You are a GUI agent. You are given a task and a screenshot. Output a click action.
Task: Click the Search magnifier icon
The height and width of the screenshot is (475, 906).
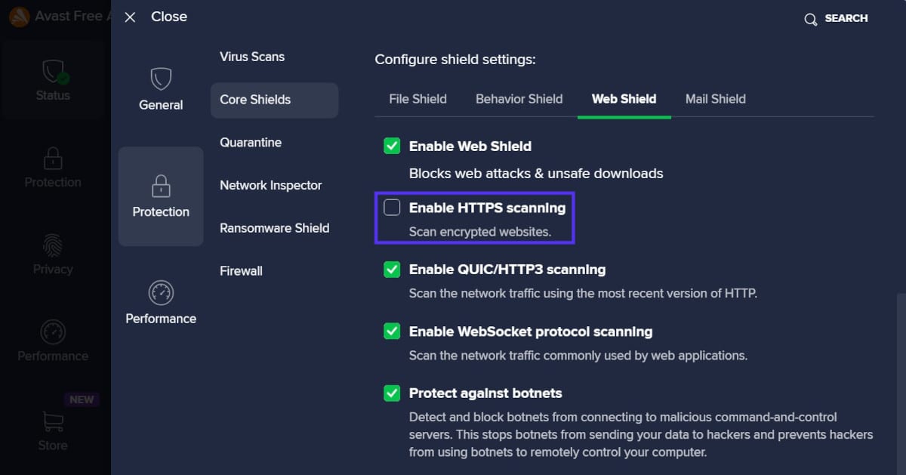pyautogui.click(x=811, y=18)
